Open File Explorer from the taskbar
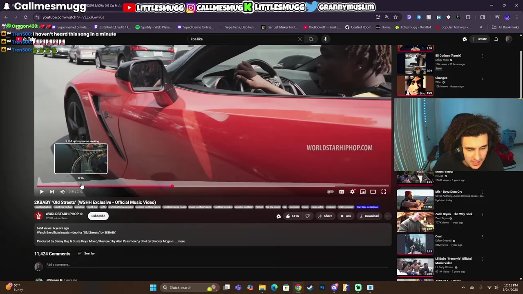Image resolution: width=523 pixels, height=294 pixels. click(262, 287)
